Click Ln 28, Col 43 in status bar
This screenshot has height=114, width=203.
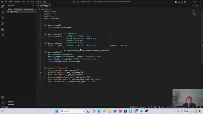click(x=134, y=107)
